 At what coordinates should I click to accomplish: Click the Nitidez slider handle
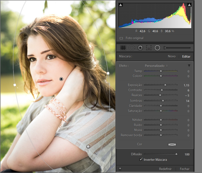161,120
